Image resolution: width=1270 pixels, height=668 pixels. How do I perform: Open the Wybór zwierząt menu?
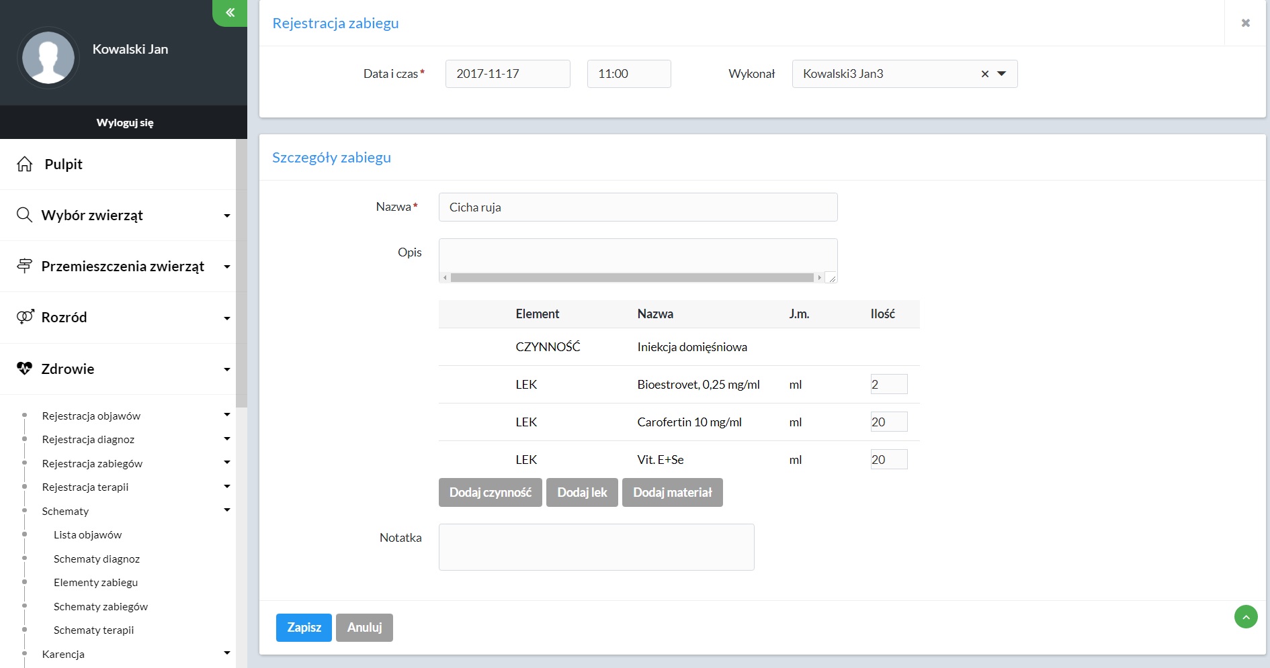pyautogui.click(x=92, y=216)
